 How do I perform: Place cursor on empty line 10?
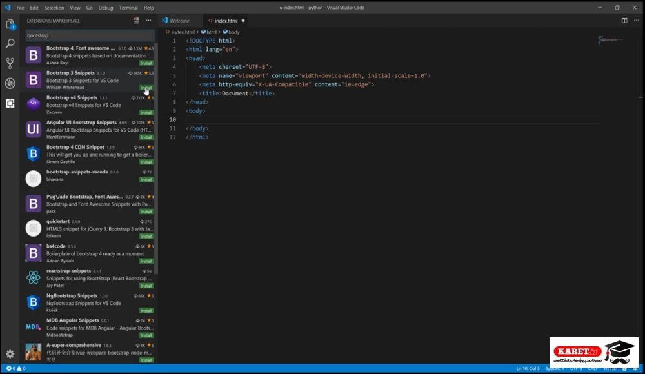(391, 120)
